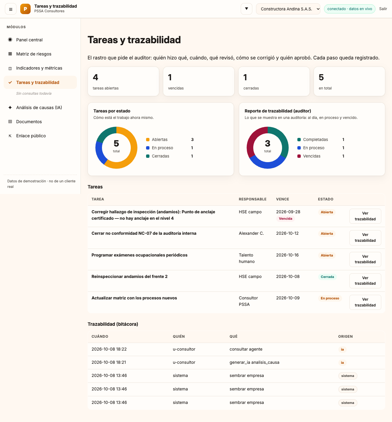This screenshot has width=392, height=422.
Task: View trazabilidad for Reinspeccionar andamios del frente 2
Action: 365,281
